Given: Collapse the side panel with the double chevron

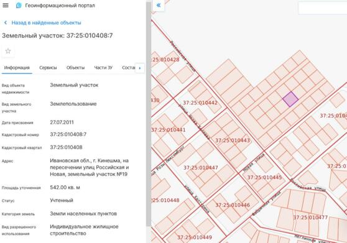Looking at the screenshot, I should point(159,6).
